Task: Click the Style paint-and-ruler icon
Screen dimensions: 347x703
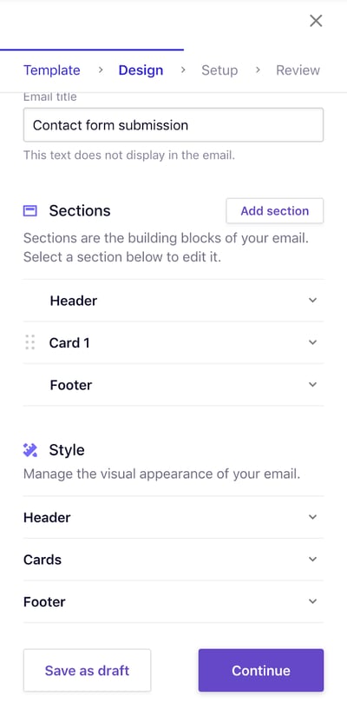Action: tap(30, 449)
